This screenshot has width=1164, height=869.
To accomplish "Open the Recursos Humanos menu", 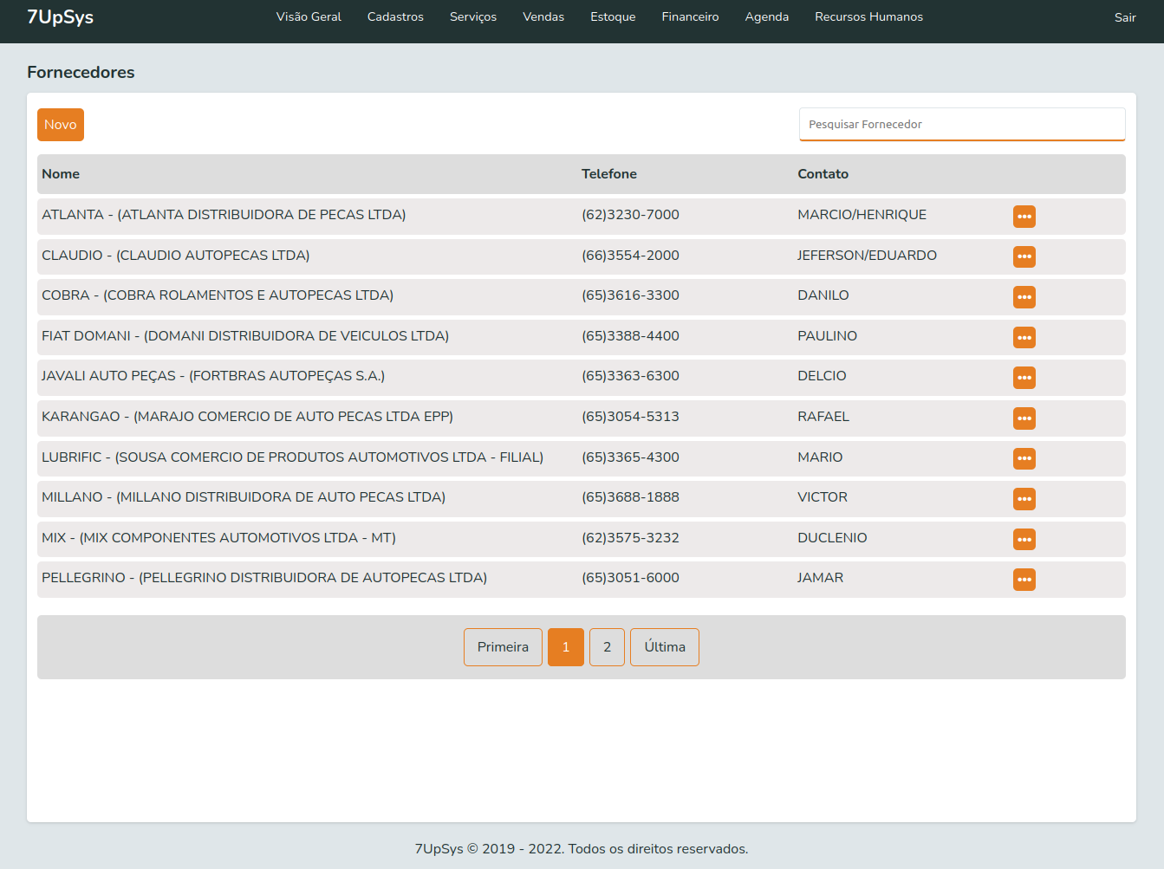I will click(868, 16).
